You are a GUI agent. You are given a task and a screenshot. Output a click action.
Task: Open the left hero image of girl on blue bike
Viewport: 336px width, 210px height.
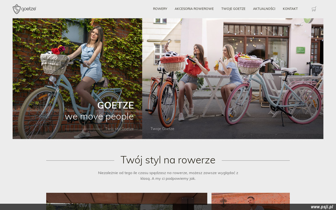tap(77, 79)
